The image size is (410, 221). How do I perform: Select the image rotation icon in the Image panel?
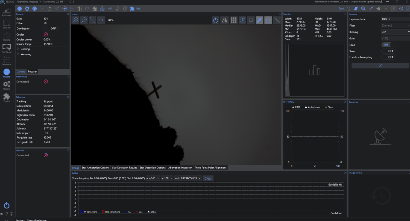215,20
